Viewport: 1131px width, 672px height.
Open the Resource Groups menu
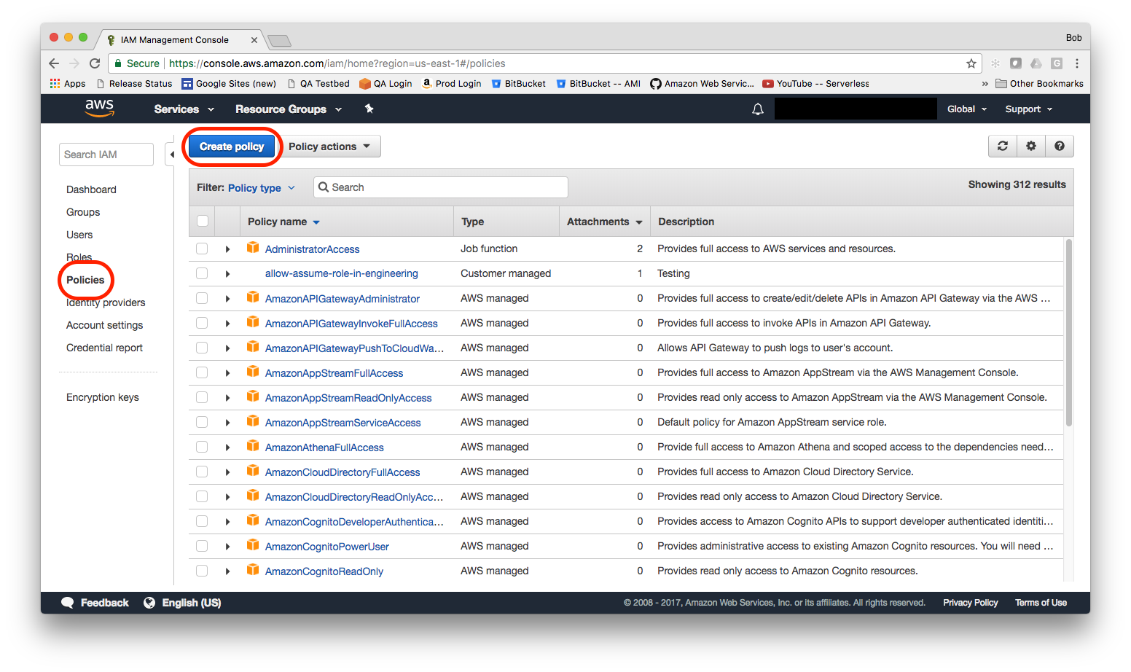(289, 109)
